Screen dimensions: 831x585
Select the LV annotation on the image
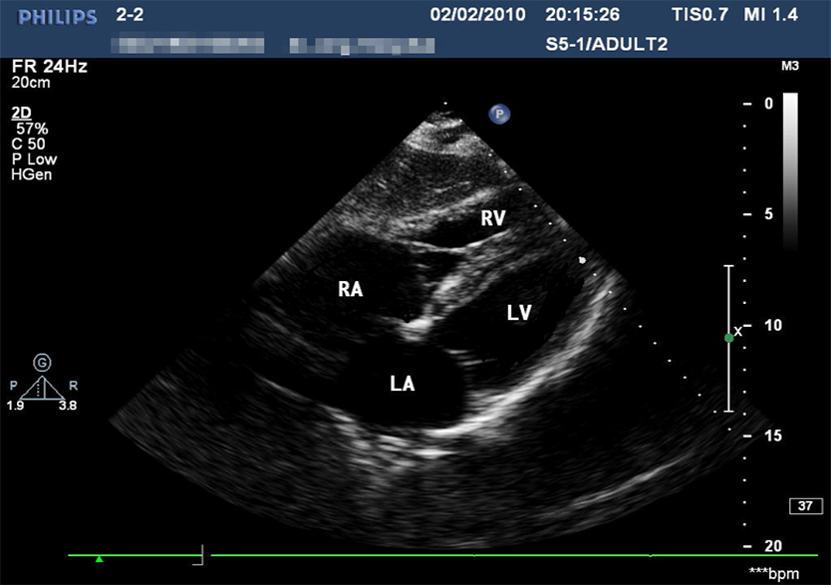click(518, 313)
